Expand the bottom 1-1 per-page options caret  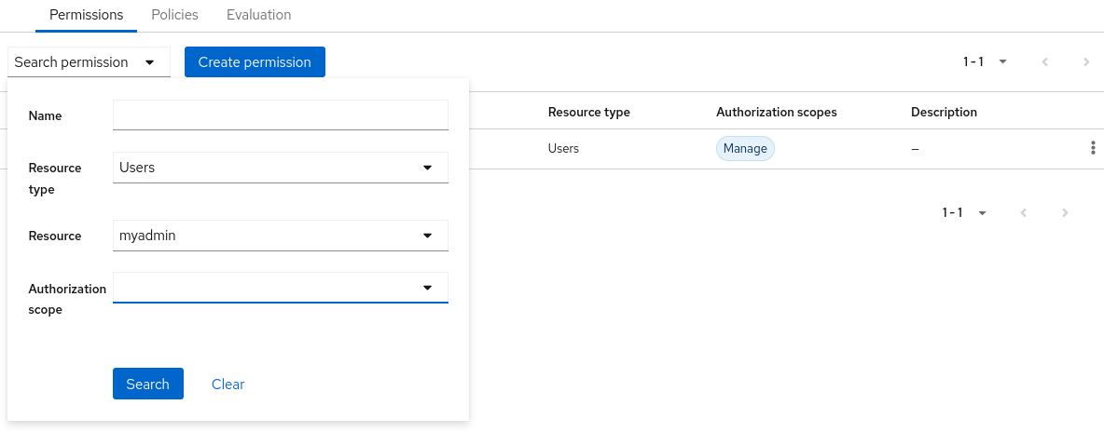[982, 213]
